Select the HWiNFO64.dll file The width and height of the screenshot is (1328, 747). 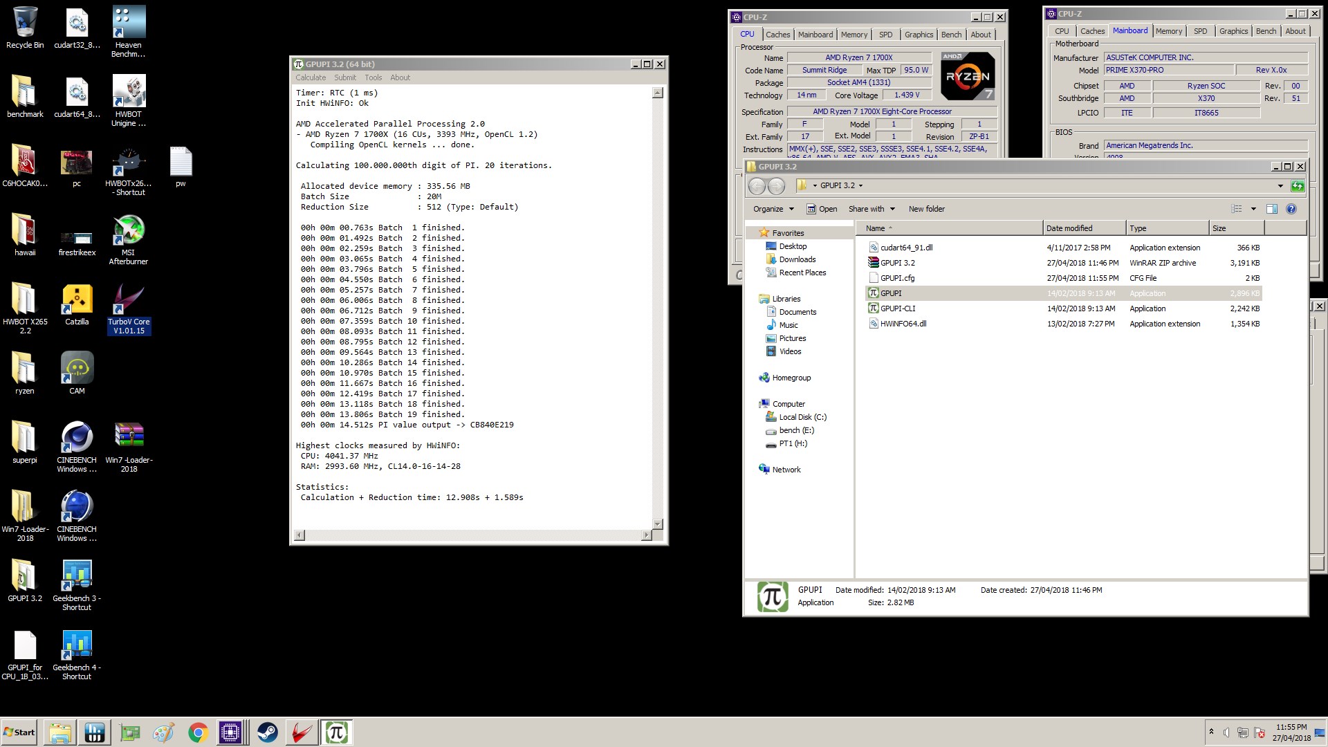coord(1064,324)
